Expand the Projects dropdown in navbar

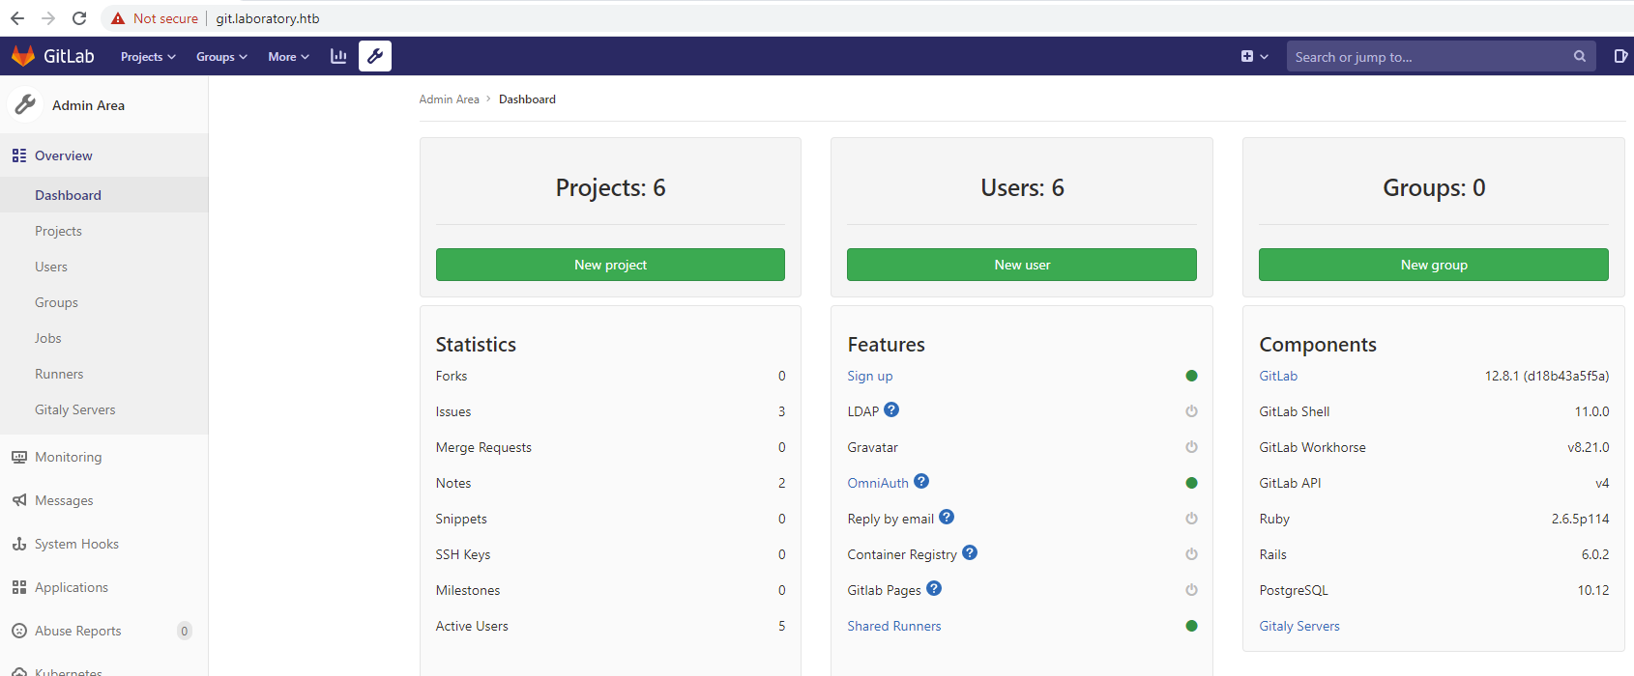tap(148, 57)
